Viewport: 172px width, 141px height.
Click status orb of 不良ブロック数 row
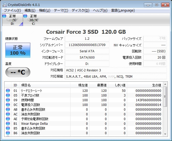[x=8, y=95]
